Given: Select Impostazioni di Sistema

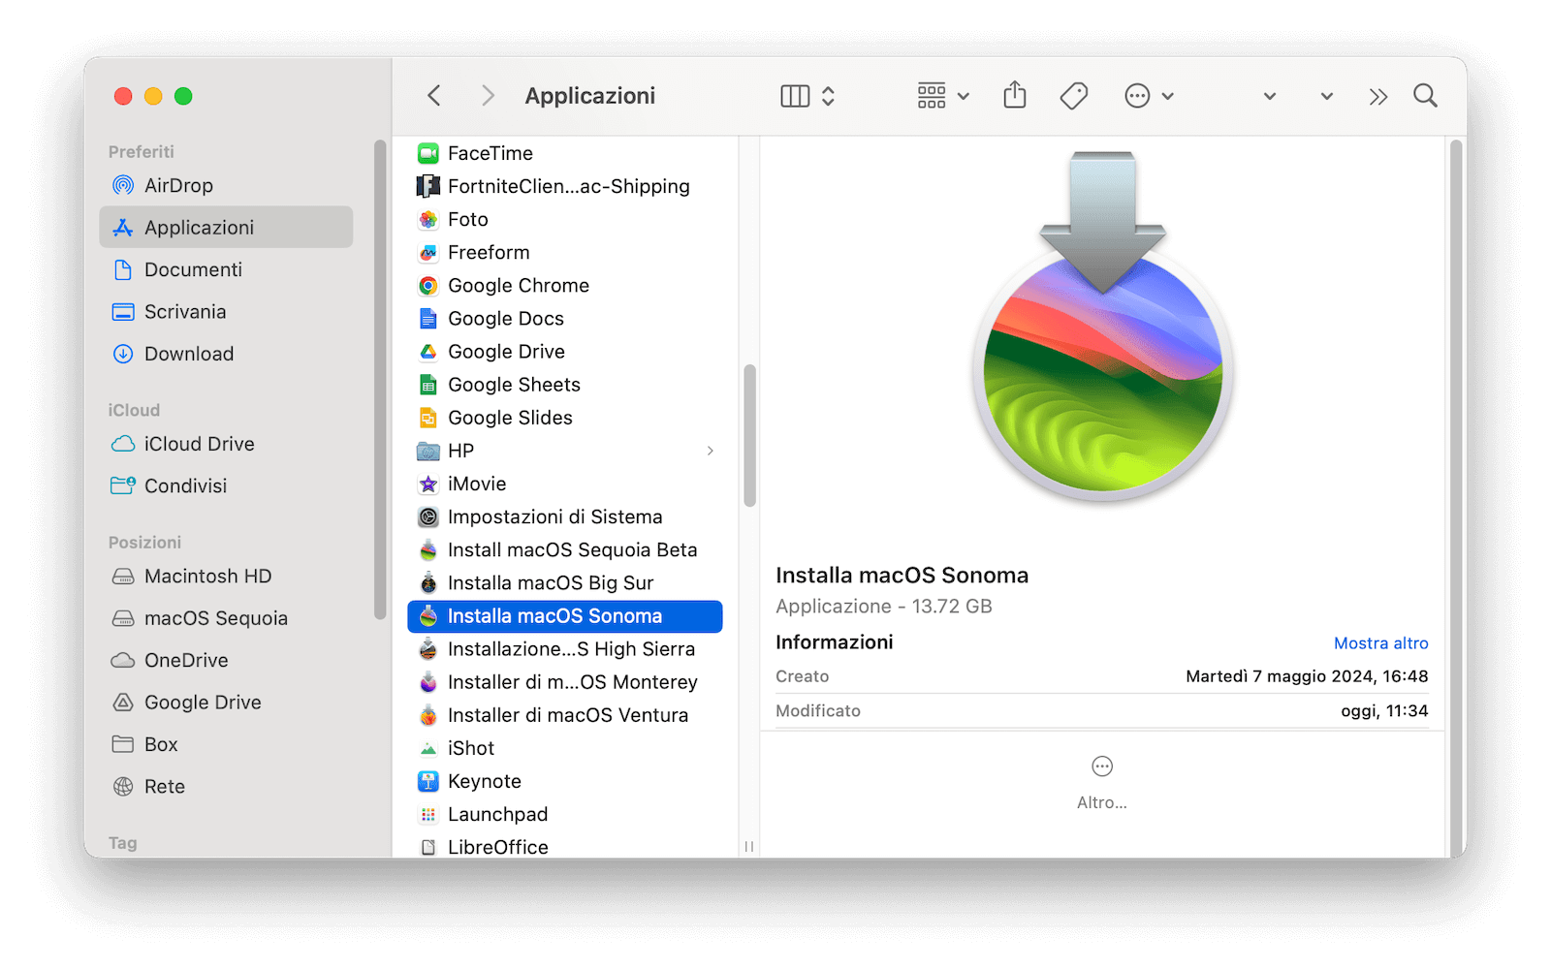Looking at the screenshot, I should coord(565,516).
